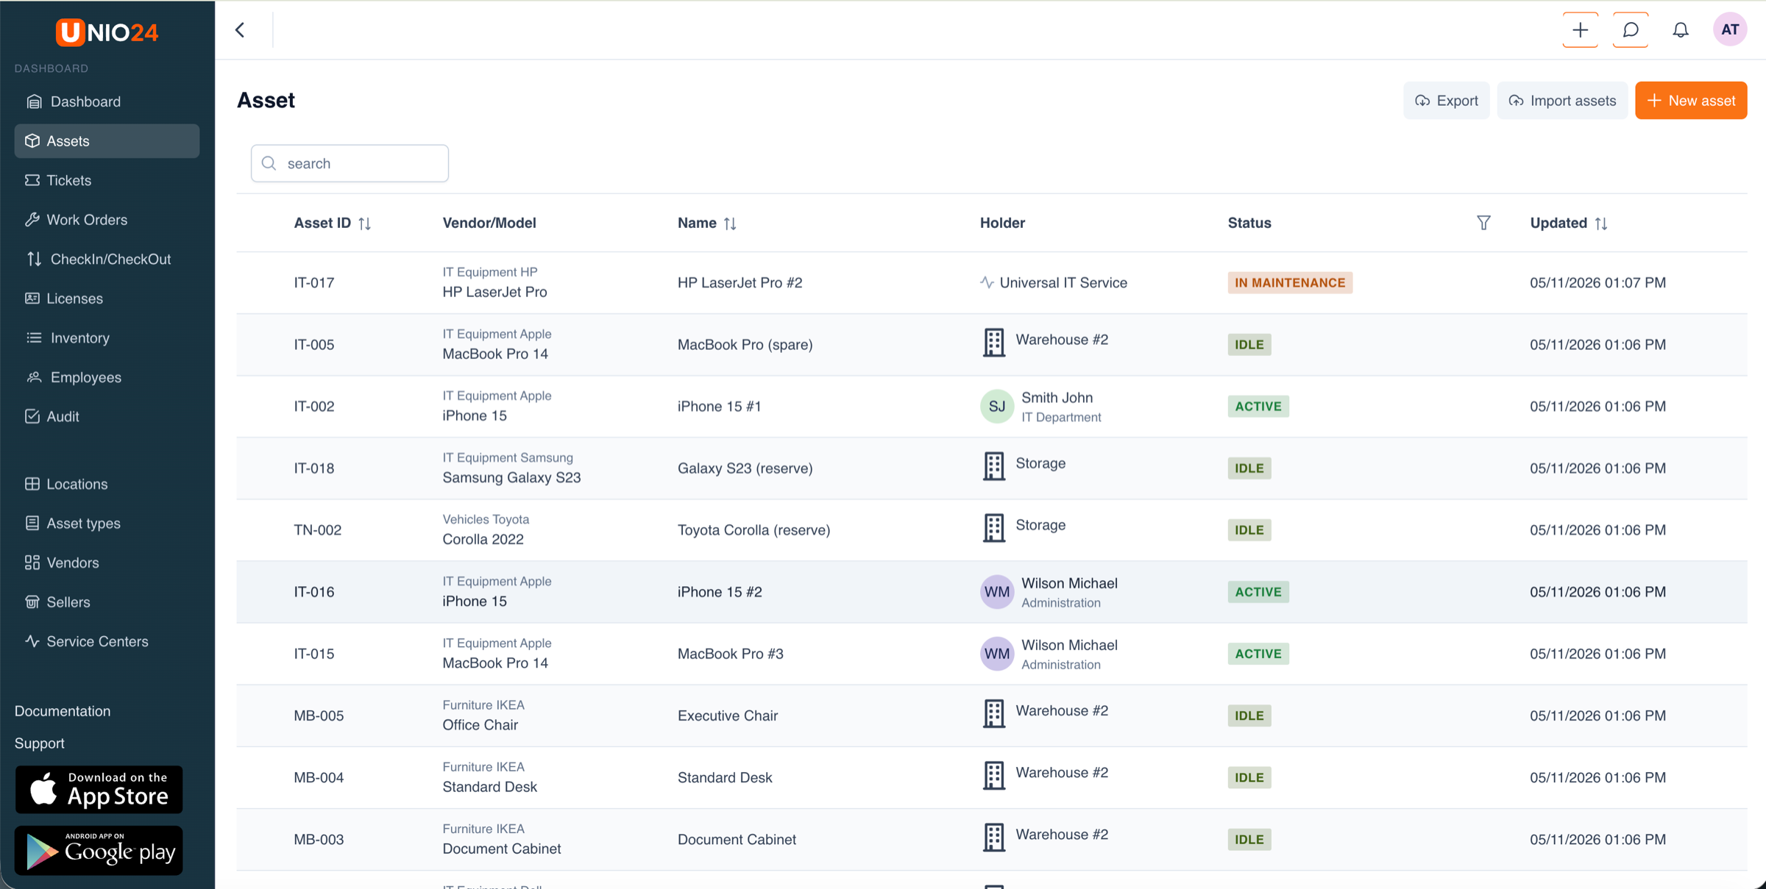
Task: Click the Vendor/Model column header
Action: (489, 223)
